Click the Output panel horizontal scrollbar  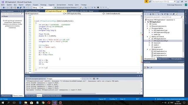[61, 93]
